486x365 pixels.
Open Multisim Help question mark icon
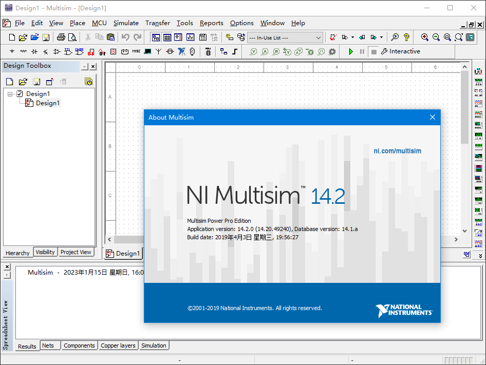point(406,37)
